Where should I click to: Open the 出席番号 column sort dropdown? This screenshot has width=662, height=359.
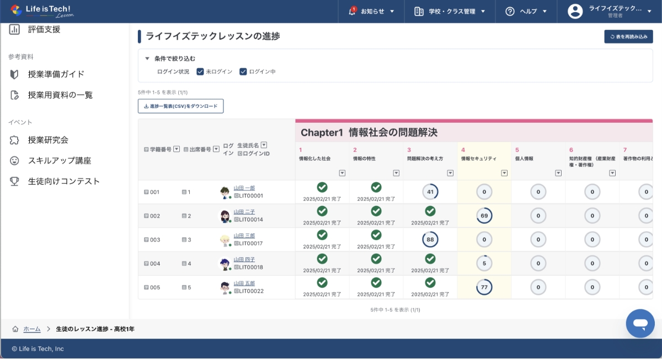[x=216, y=149]
